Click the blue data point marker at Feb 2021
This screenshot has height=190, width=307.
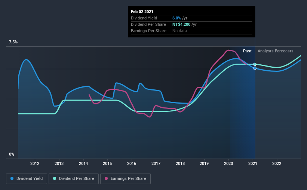click(255, 68)
